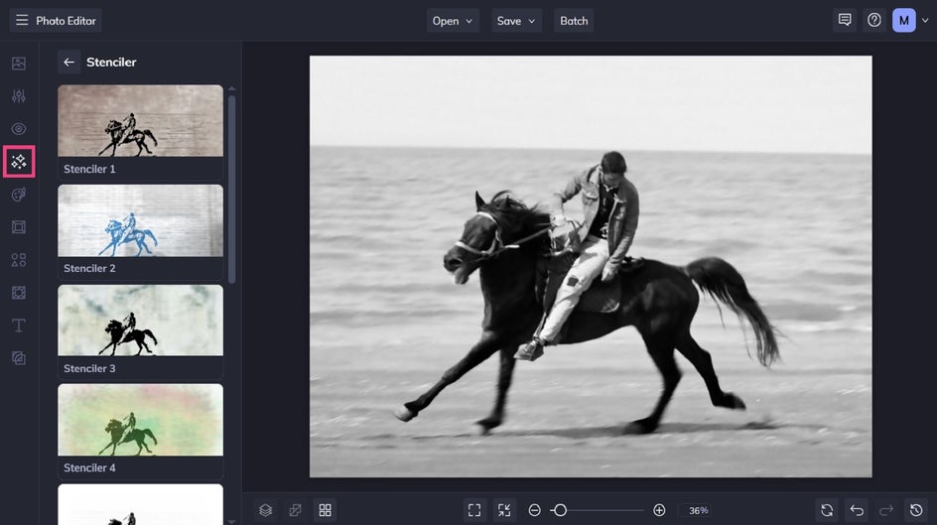Viewport: 937px width, 525px height.
Task: Expand the Open dropdown menu
Action: click(x=453, y=20)
